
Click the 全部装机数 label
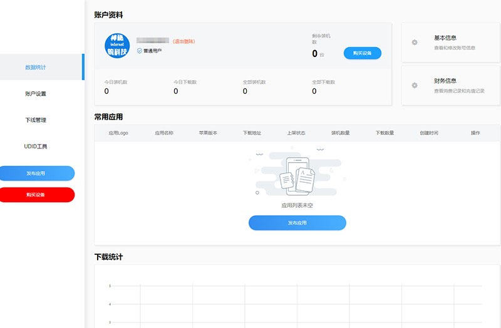254,82
